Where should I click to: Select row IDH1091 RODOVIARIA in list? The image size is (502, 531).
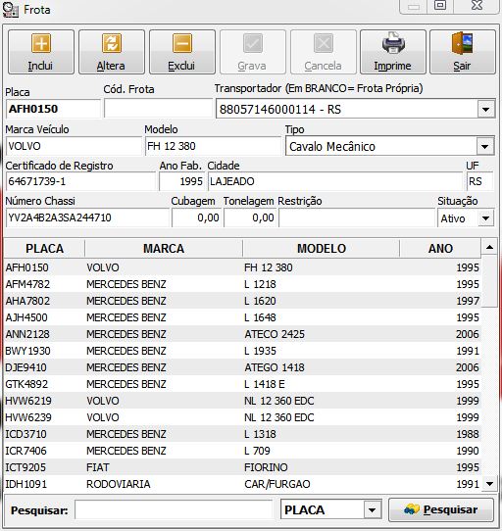coord(242,484)
